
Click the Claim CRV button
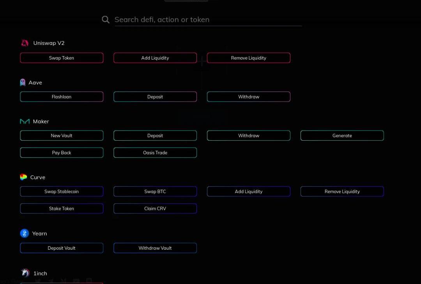tap(155, 208)
